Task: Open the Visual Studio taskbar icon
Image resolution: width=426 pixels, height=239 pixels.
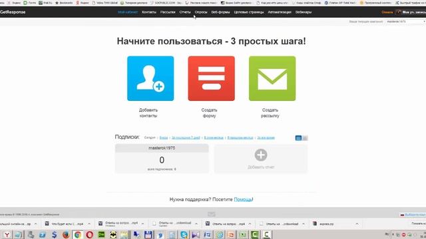Action: 196,234
